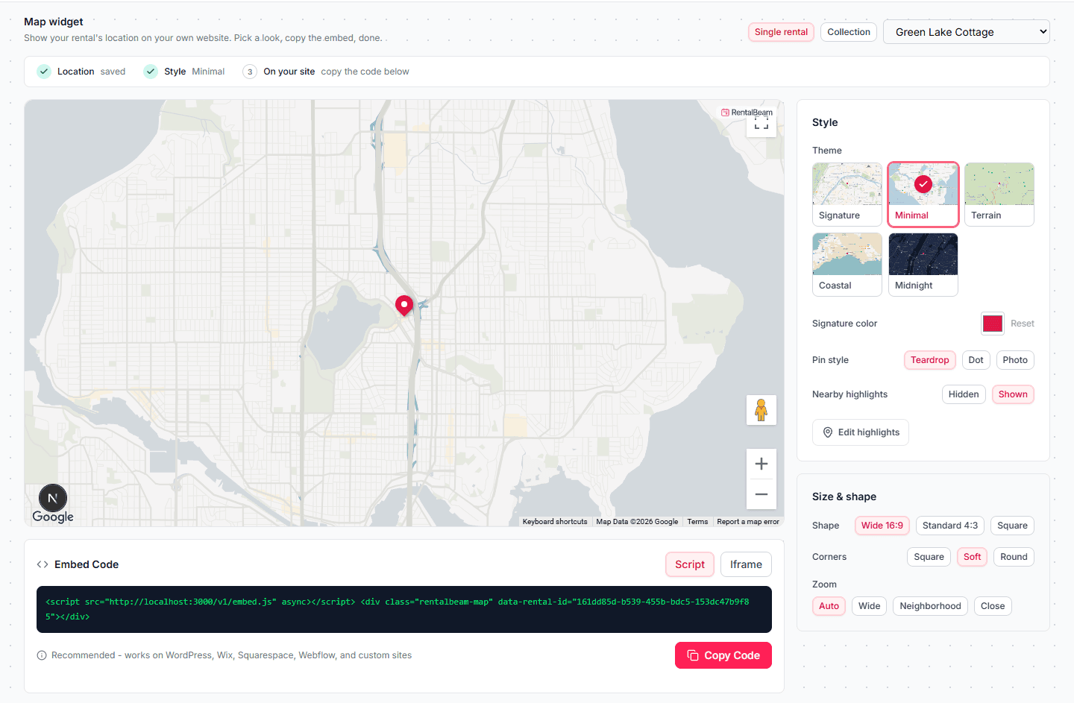Click Map Data ©2026 Google text

pos(637,522)
